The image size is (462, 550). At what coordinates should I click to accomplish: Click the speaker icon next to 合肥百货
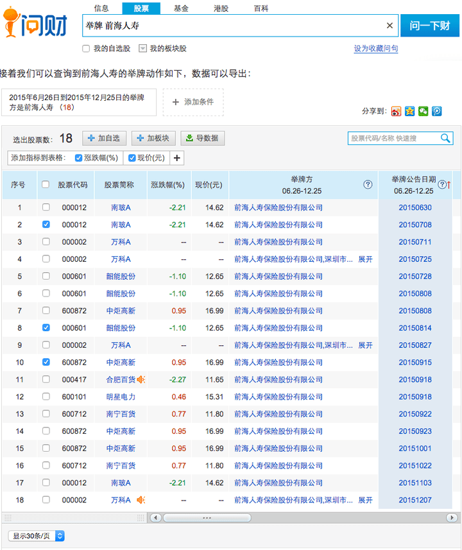click(141, 379)
